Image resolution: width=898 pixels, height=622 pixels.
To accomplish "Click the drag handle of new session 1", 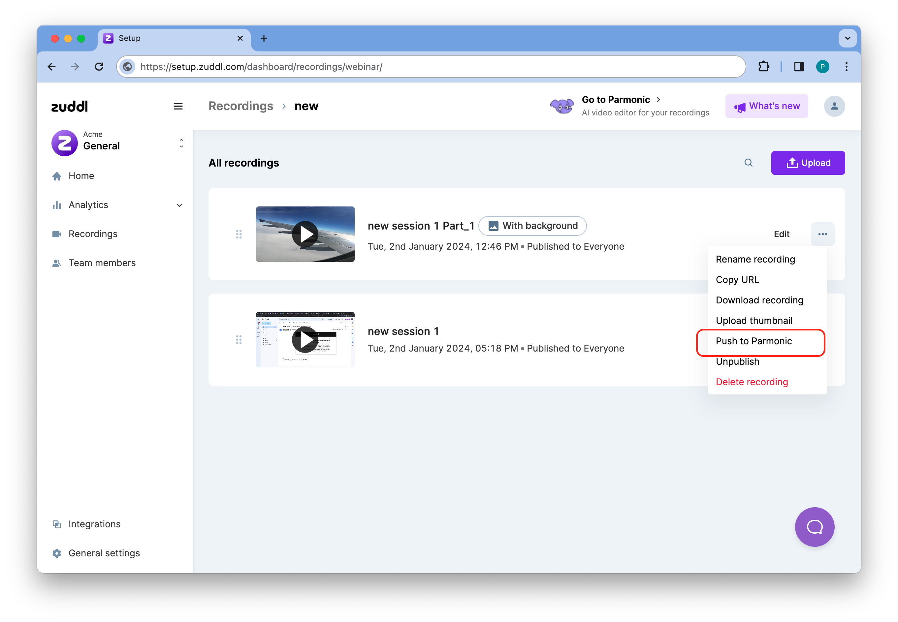I will pos(239,340).
